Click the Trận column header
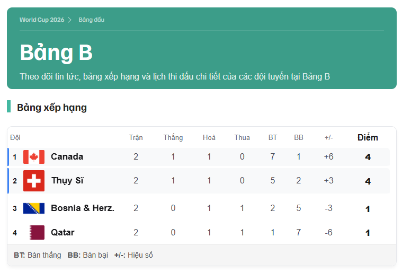402x272 pixels. point(136,137)
